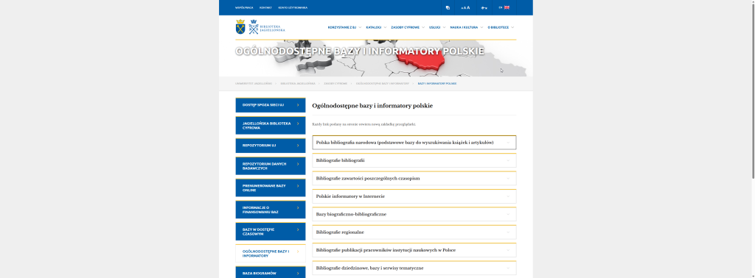755x278 pixels.
Task: Click arrow icon on Dostęp spoza sieci UJ
Action: tap(298, 104)
